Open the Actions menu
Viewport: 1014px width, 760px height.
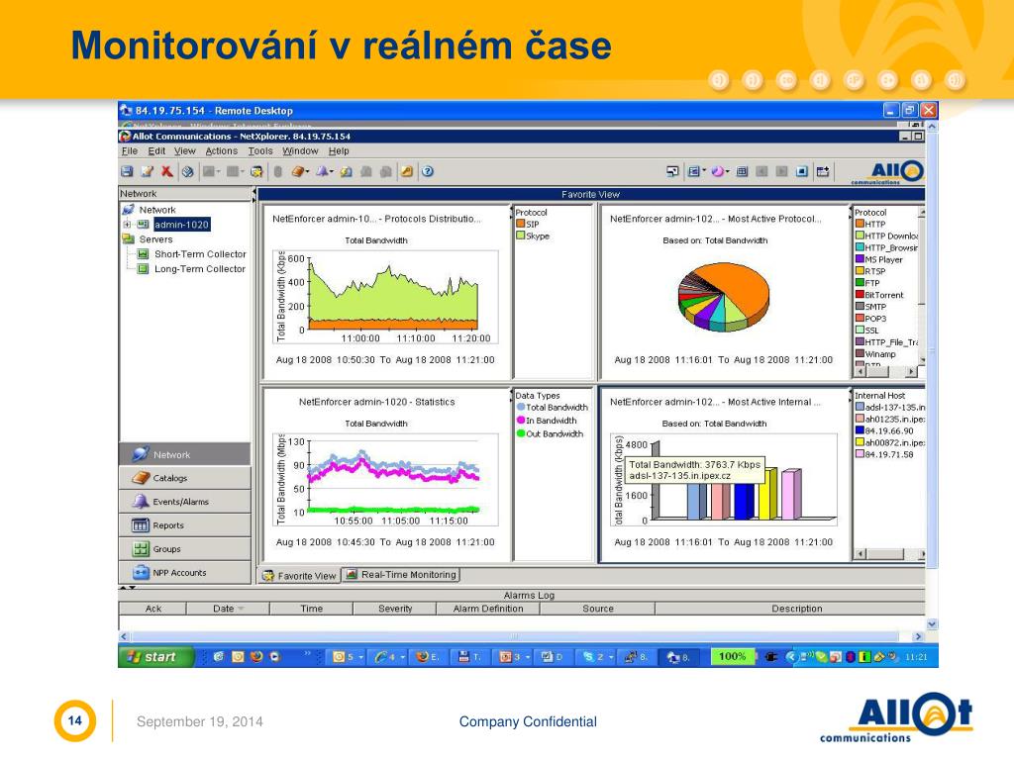click(x=222, y=151)
